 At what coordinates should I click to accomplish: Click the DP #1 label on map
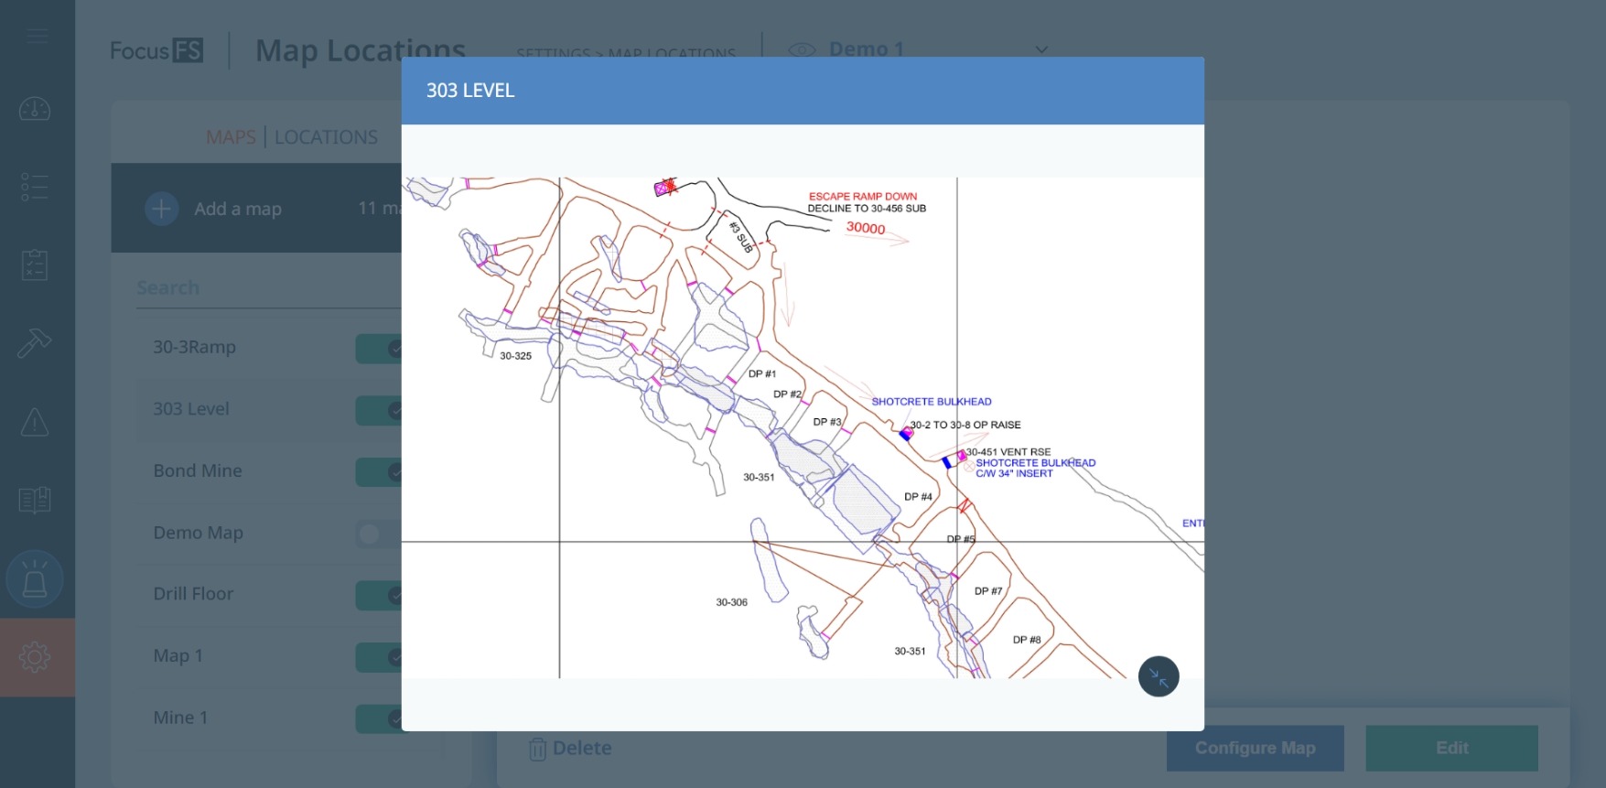(761, 373)
